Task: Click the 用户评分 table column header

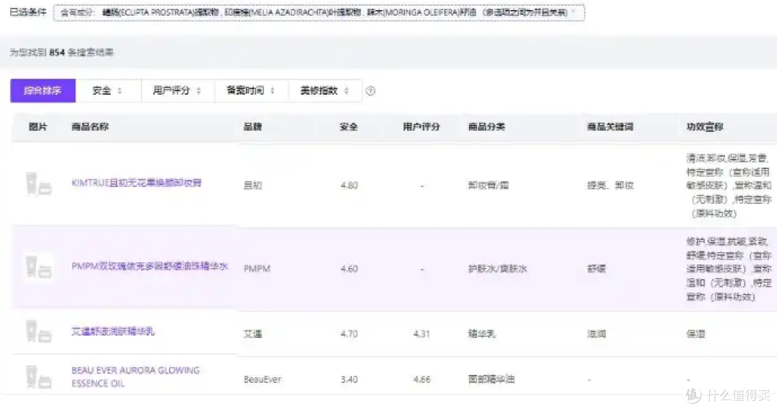Action: point(421,126)
